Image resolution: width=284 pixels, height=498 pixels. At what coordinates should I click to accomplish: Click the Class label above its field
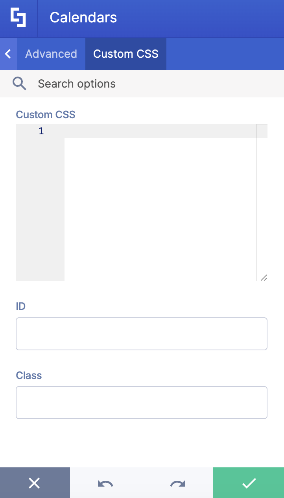[x=28, y=375]
